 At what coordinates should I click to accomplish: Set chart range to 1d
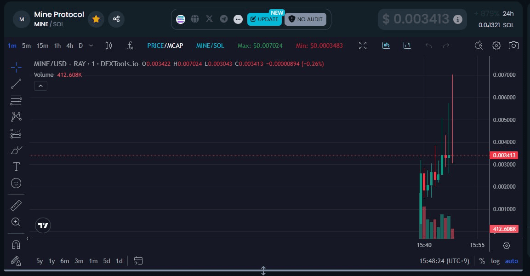click(x=119, y=261)
